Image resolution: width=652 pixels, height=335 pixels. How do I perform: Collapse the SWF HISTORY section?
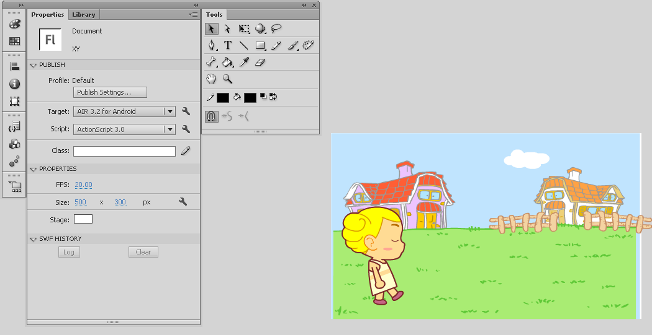[34, 239]
